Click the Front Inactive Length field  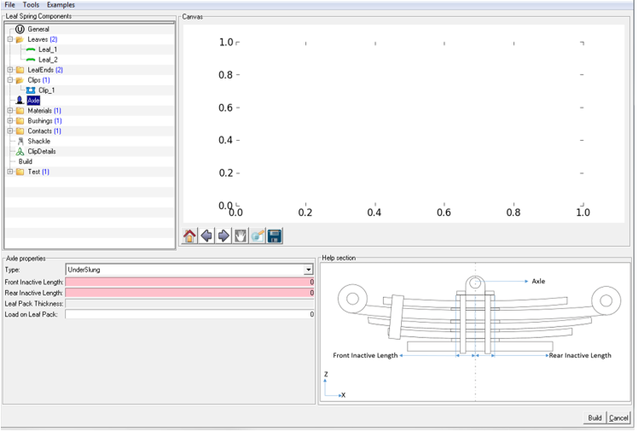point(189,281)
